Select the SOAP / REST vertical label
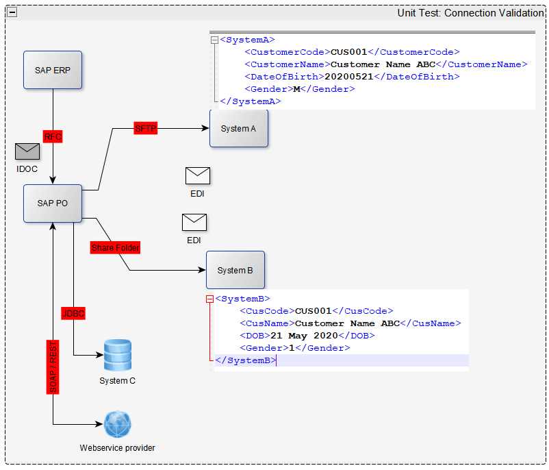The image size is (549, 470). (53, 367)
